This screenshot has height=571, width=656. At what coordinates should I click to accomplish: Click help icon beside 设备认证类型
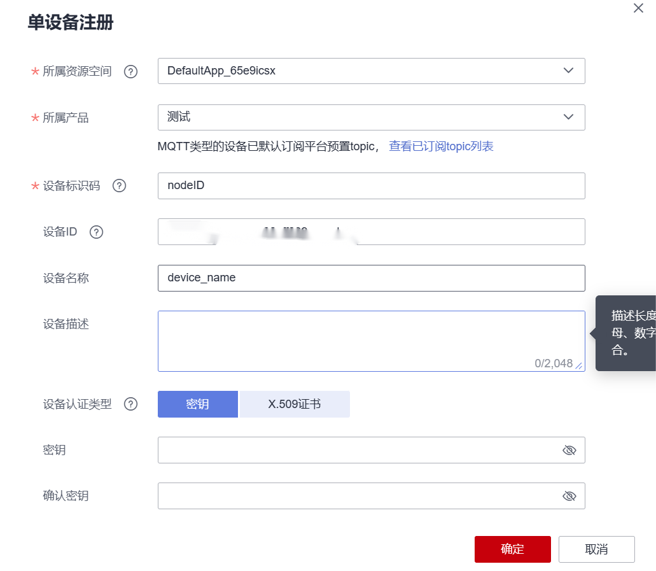point(131,404)
